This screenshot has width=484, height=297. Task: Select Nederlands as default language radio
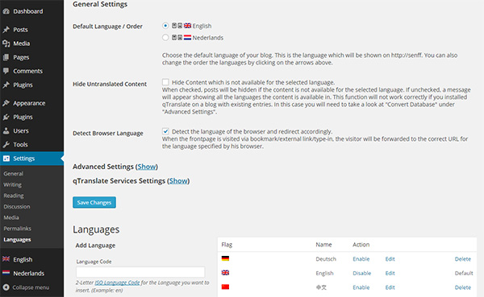tap(165, 38)
